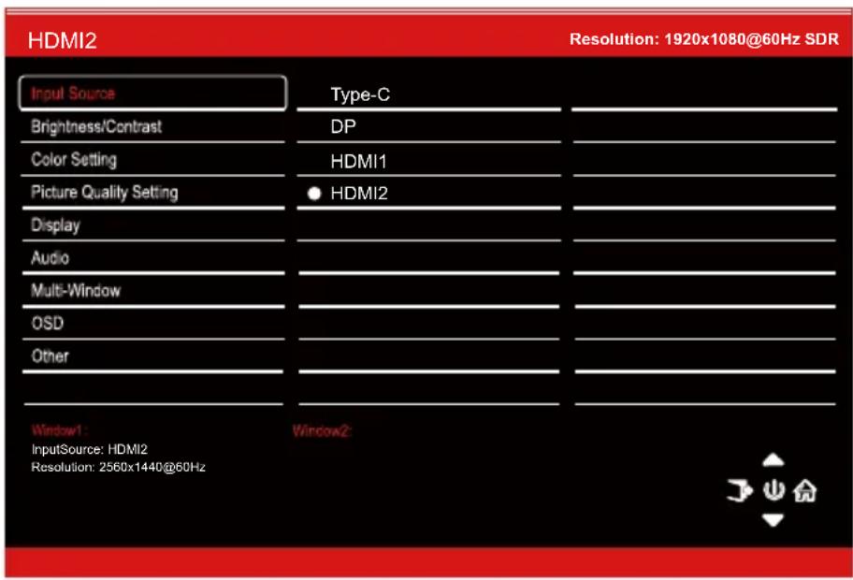Viewport: 853px width, 580px height.
Task: Click the down arrow navigation icon
Action: [773, 520]
